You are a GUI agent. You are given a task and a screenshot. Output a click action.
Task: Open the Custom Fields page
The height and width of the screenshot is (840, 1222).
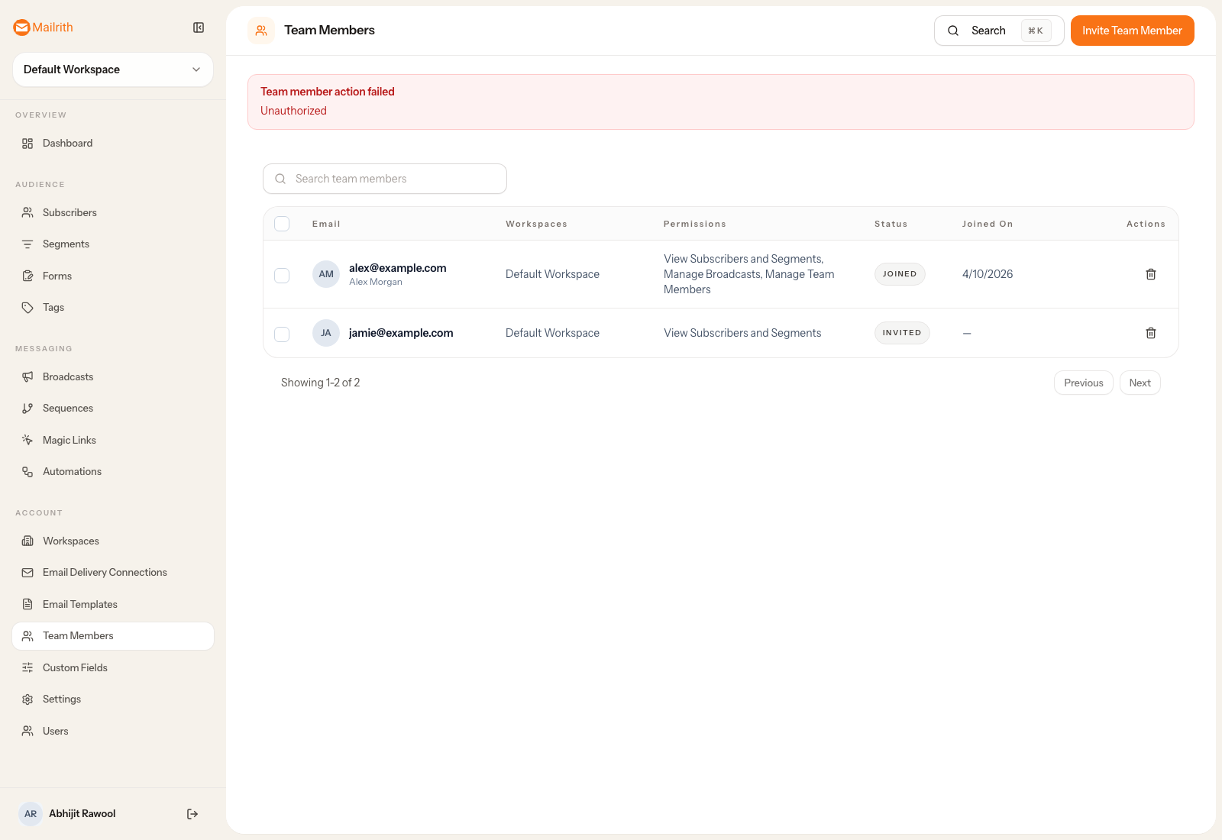tap(75, 667)
